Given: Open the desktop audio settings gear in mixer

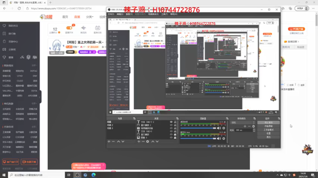Looking at the screenshot, I should tap(224, 128).
